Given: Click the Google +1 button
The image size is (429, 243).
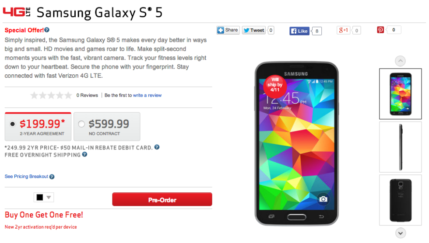Looking at the screenshot, I should click(343, 30).
